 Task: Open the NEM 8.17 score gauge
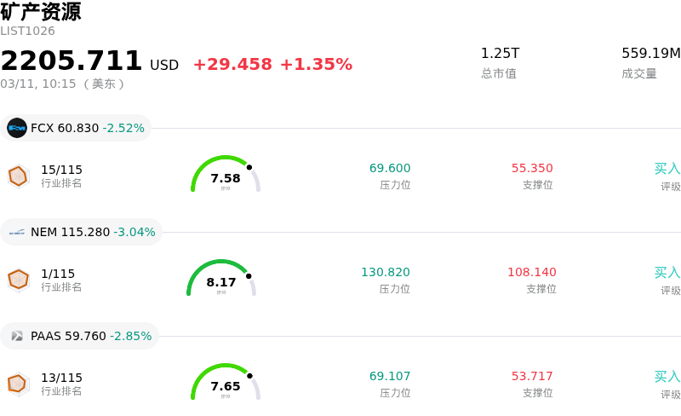221,279
